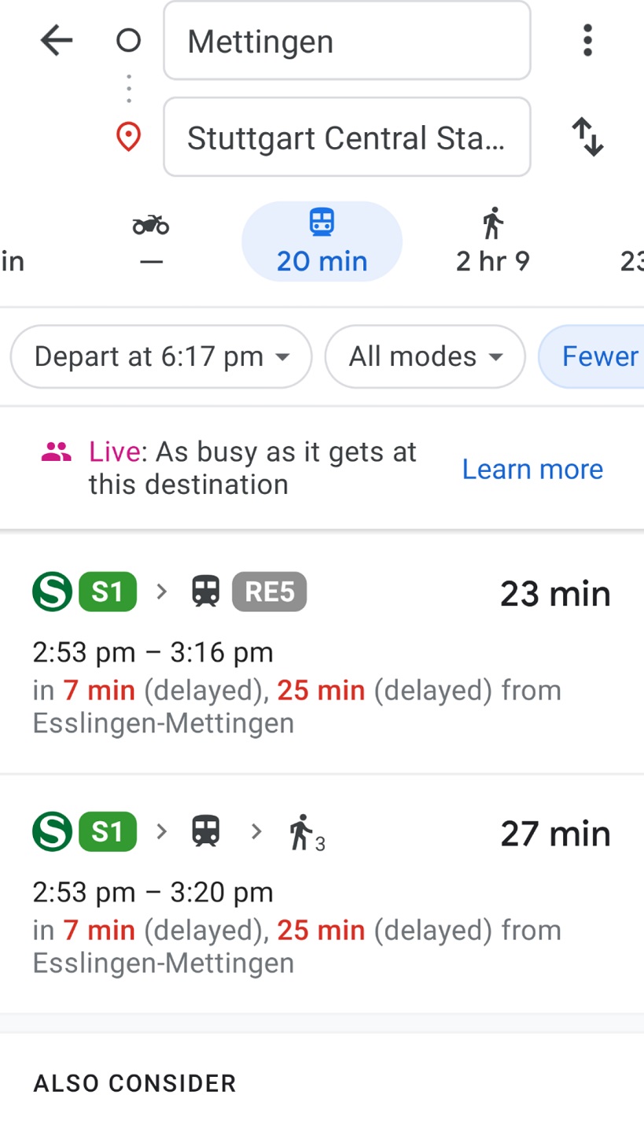Tap the Live busyness people icon
The height and width of the screenshot is (1128, 644).
56,452
